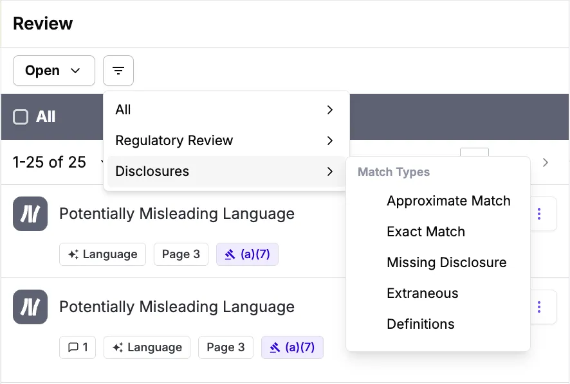Screen dimensions: 570x384
Task: Click the first item's Language tag
Action: tap(102, 254)
